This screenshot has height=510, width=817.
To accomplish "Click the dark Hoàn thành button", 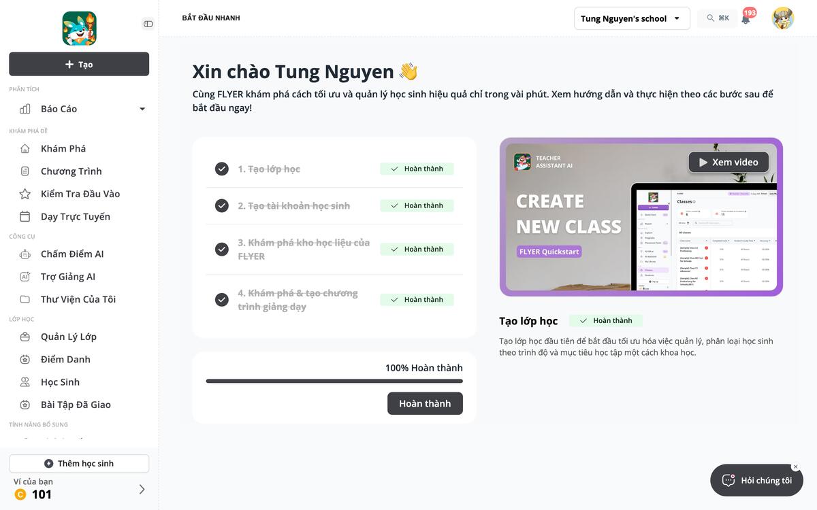I will tap(425, 403).
